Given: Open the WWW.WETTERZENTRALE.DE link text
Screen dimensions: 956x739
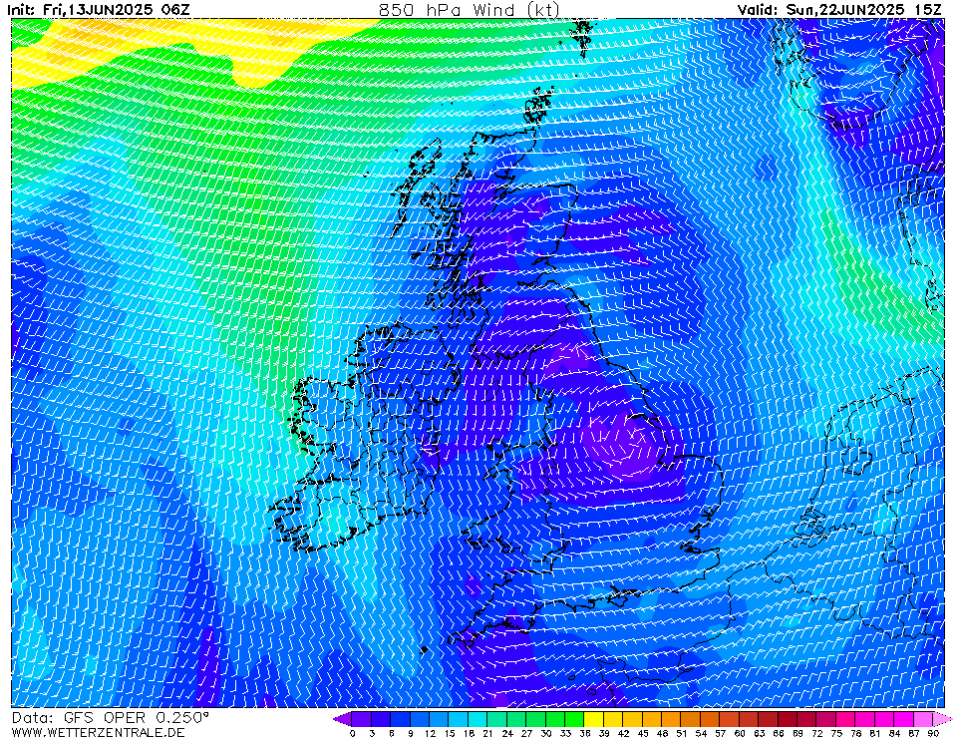Looking at the screenshot, I should (x=98, y=732).
